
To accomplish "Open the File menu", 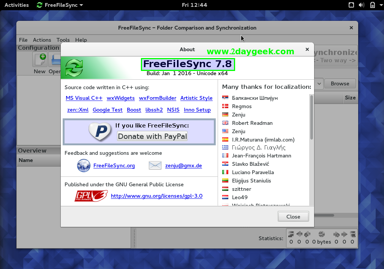I will pos(23,40).
